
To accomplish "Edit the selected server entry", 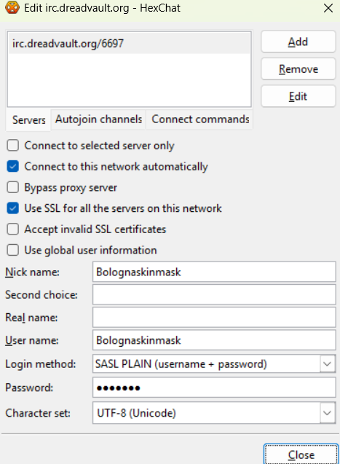I will point(298,96).
